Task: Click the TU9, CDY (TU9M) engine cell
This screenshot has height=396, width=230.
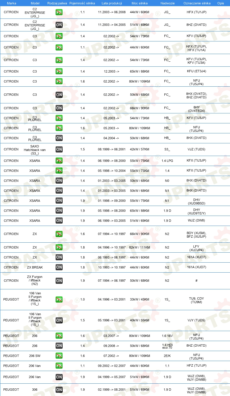Action: (x=196, y=300)
